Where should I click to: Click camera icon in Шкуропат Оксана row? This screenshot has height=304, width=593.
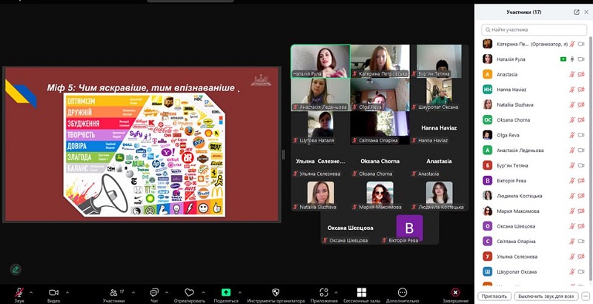pos(581,271)
